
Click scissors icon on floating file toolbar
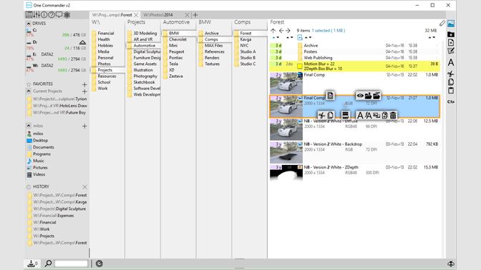click(x=321, y=116)
